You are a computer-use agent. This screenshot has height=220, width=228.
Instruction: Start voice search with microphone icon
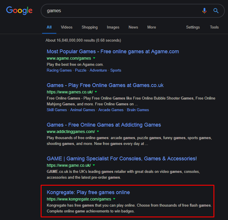(x=204, y=11)
